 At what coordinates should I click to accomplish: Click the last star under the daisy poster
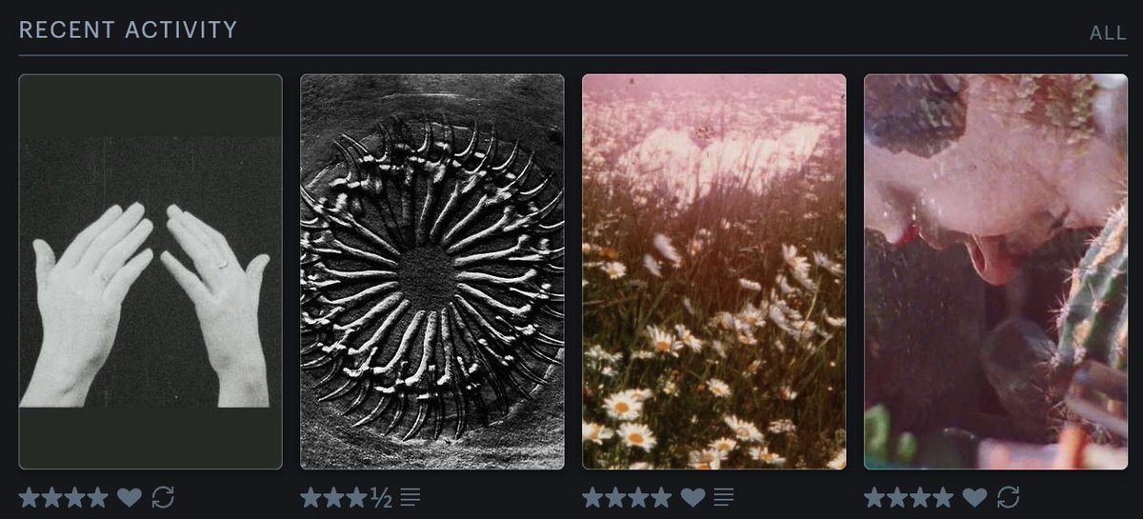[662, 497]
